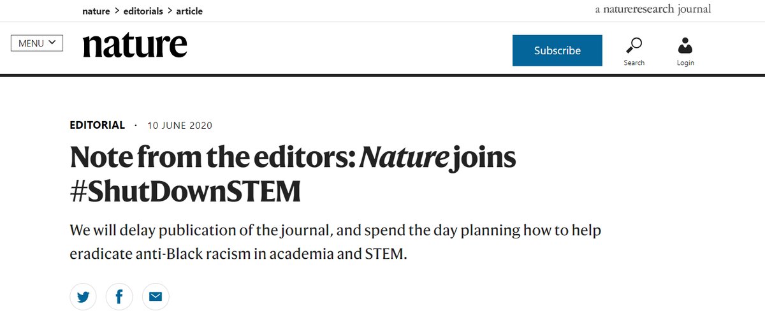
Task: Share article by email icon
Action: pyautogui.click(x=156, y=296)
